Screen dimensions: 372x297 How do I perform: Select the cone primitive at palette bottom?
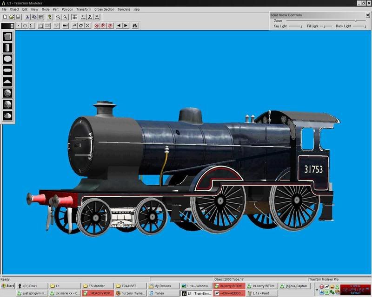tap(7, 116)
